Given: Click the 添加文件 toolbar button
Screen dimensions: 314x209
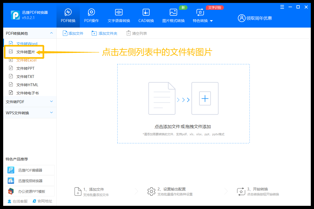Looking at the screenshot, I should coord(73,33).
